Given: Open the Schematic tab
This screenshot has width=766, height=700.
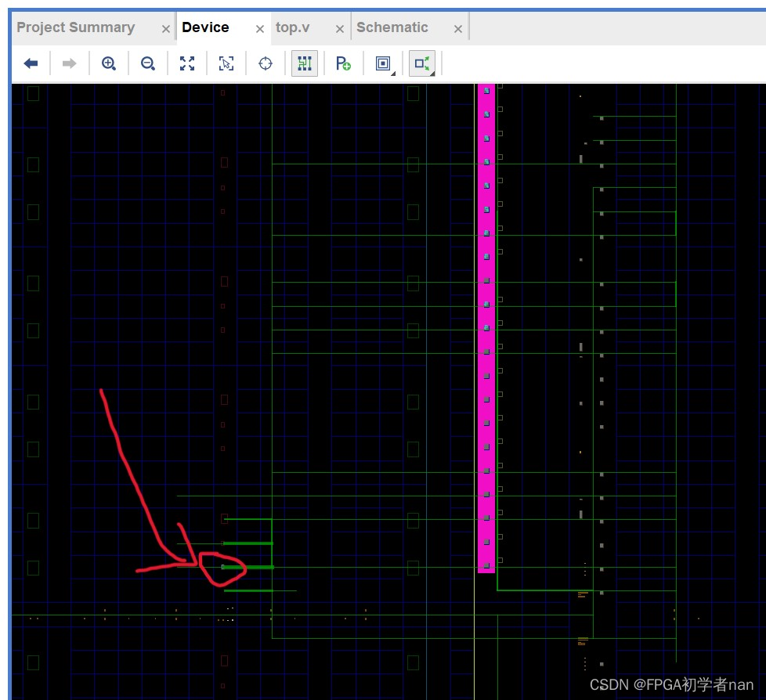Looking at the screenshot, I should click(x=393, y=27).
